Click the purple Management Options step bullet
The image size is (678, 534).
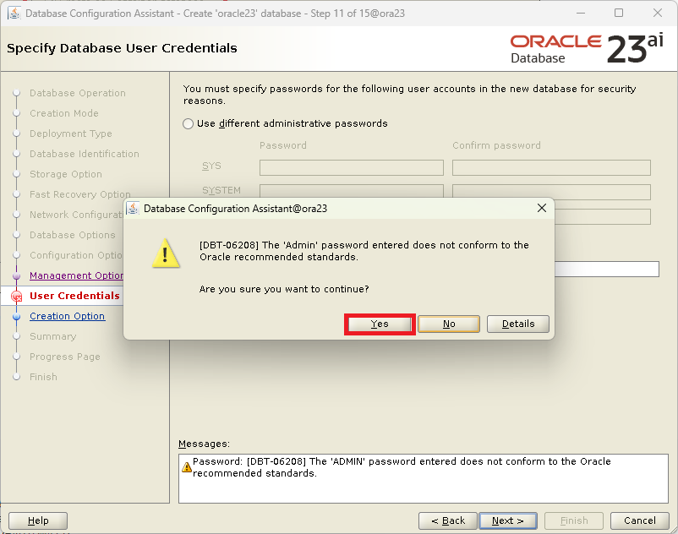[x=16, y=275]
